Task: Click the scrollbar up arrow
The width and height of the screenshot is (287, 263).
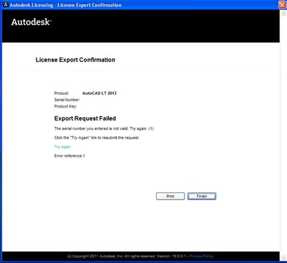Action: (283, 13)
